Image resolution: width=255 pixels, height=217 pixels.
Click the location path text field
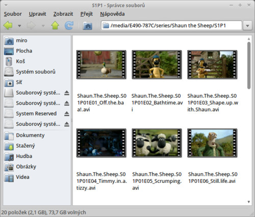171,25
